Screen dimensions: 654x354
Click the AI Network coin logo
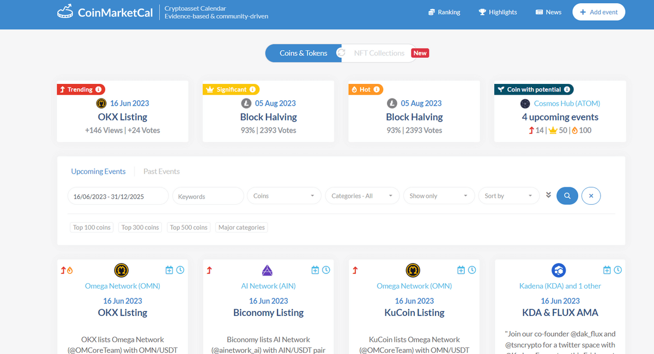click(268, 270)
